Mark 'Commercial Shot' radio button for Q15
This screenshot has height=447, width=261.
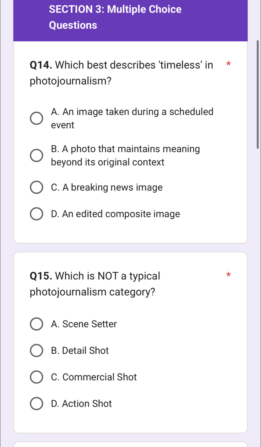[36, 377]
